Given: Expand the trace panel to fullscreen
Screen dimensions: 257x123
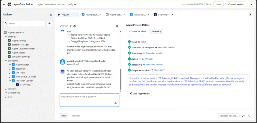Looking at the screenshot, I should tap(243, 116).
